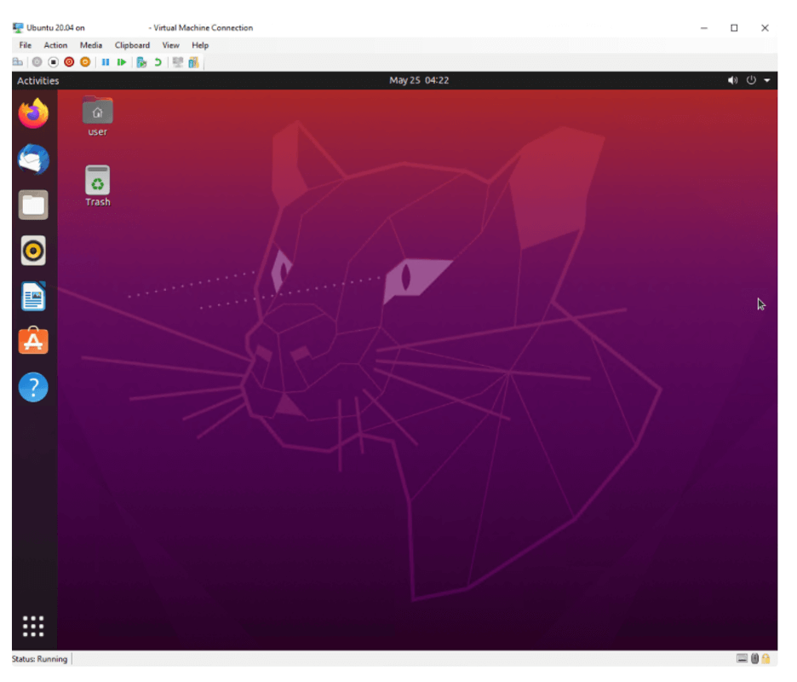Viewport: 797px width, 682px height.
Task: Pause the virtual machine
Action: (105, 61)
